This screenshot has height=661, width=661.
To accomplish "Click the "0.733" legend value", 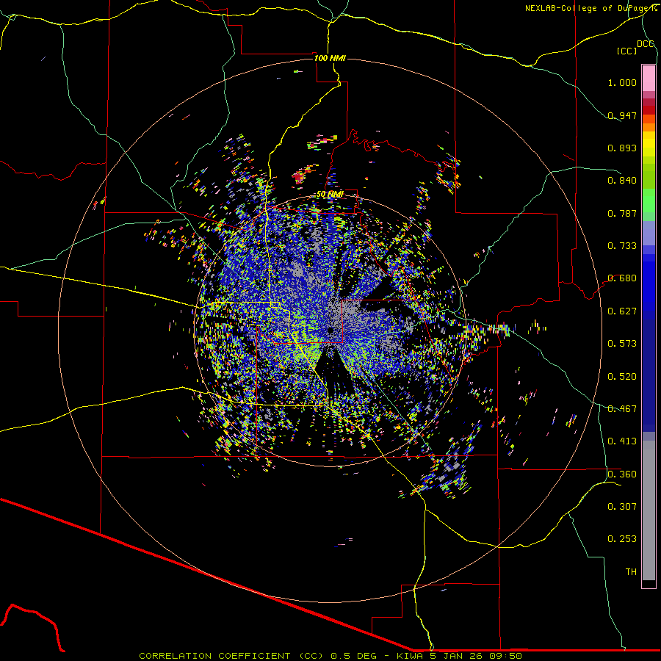I will click(x=622, y=246).
